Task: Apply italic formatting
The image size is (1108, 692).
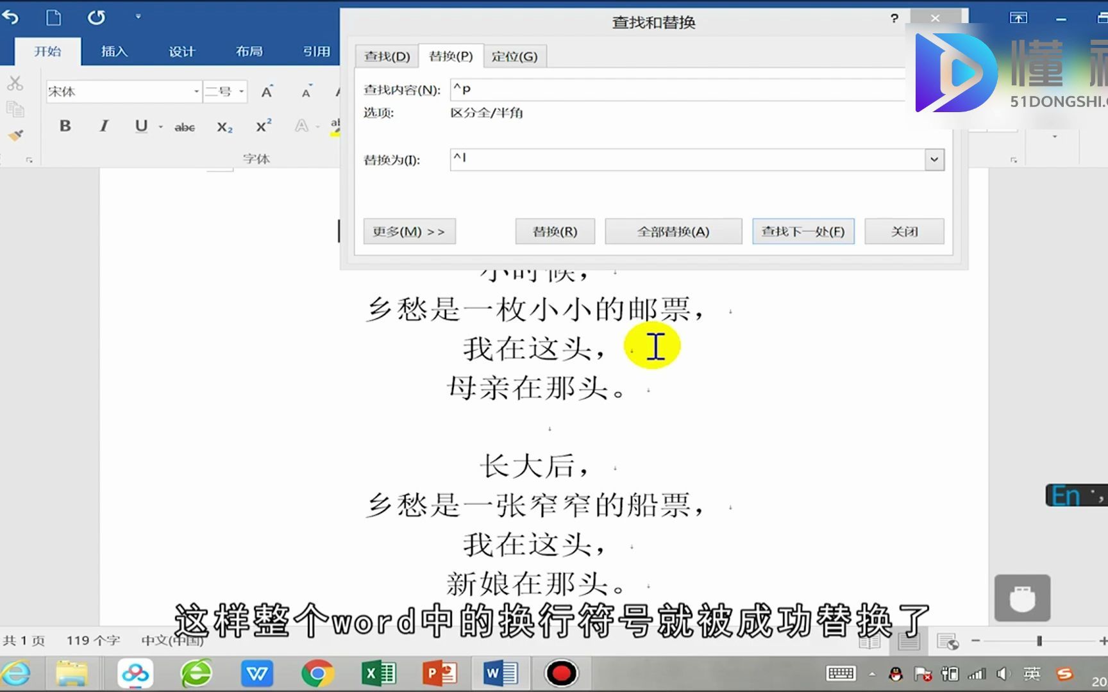Action: (x=103, y=126)
